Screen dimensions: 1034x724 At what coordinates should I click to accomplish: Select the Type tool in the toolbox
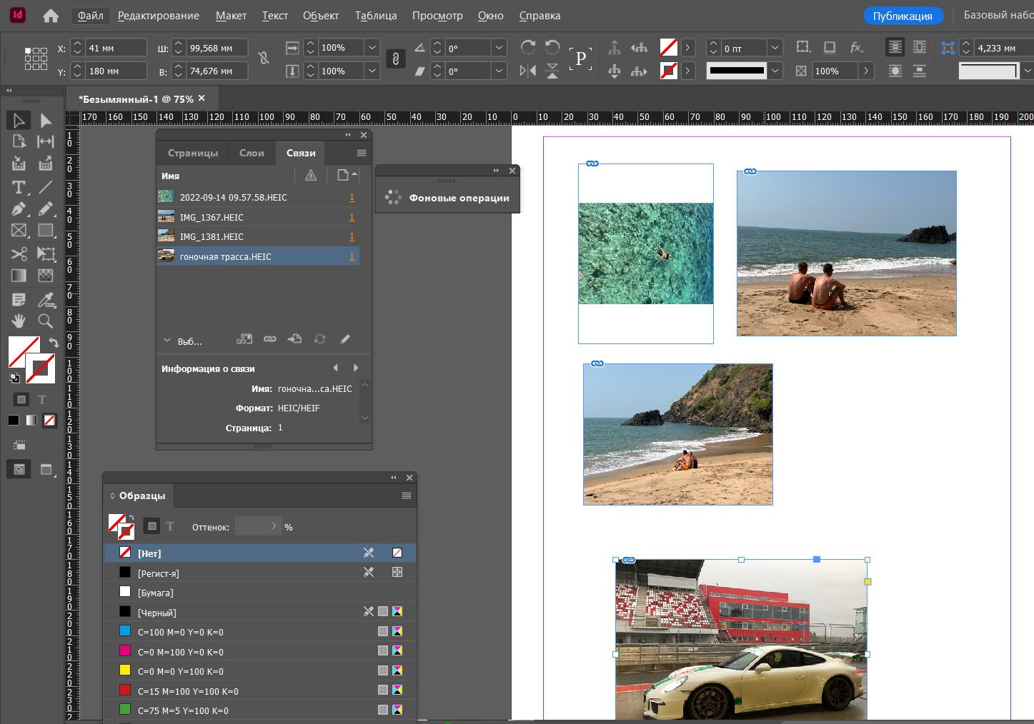[x=19, y=187]
